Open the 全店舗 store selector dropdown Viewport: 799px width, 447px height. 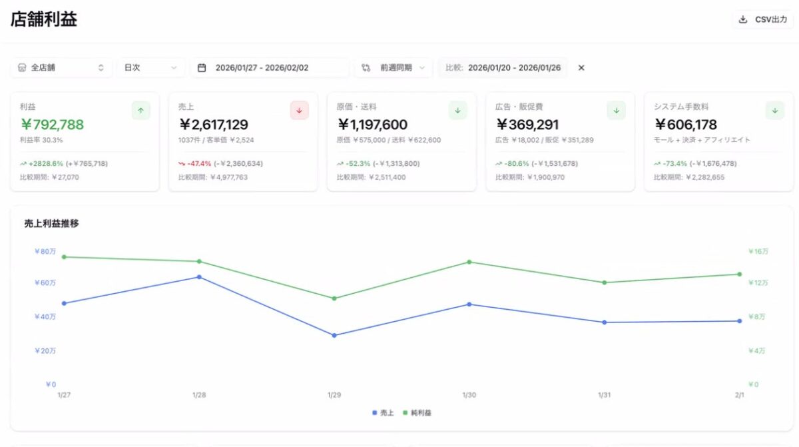61,68
